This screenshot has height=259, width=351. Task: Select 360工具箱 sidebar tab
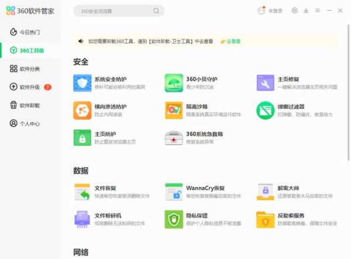(x=30, y=50)
